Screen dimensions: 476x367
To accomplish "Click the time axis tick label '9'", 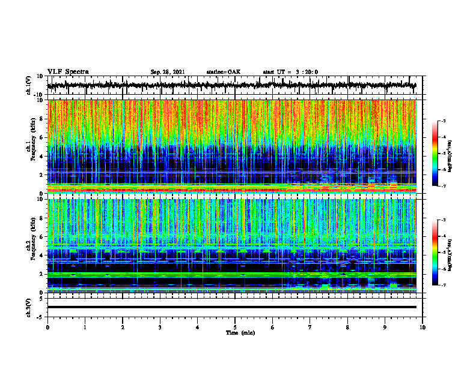I will 385,327.
